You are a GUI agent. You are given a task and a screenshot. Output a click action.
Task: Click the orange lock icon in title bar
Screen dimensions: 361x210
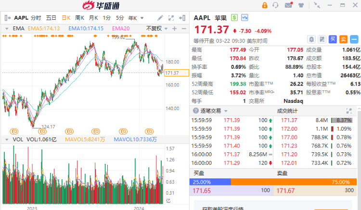pos(264,5)
